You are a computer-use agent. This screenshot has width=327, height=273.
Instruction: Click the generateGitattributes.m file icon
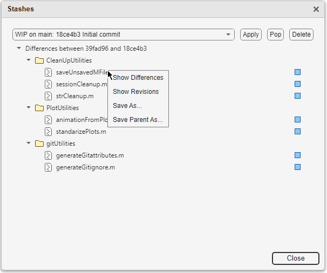coord(49,155)
